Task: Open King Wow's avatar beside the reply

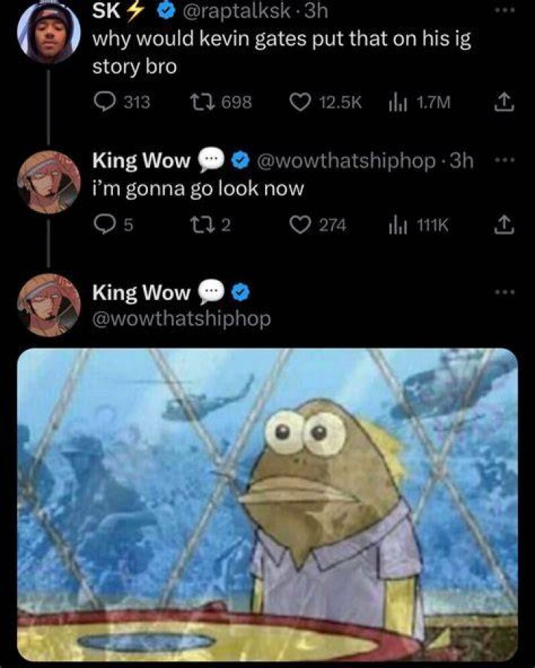Action: [48, 182]
